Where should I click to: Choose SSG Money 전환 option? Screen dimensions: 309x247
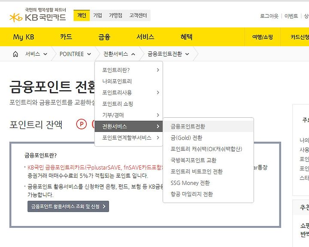point(208,183)
